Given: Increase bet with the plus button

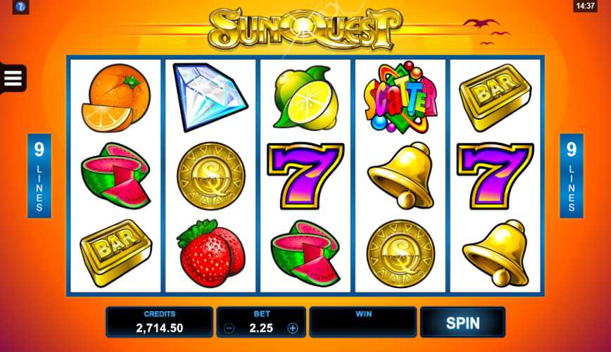Looking at the screenshot, I should (293, 328).
